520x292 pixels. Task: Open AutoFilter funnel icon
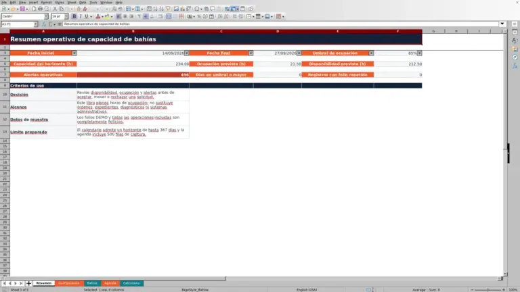point(168,9)
